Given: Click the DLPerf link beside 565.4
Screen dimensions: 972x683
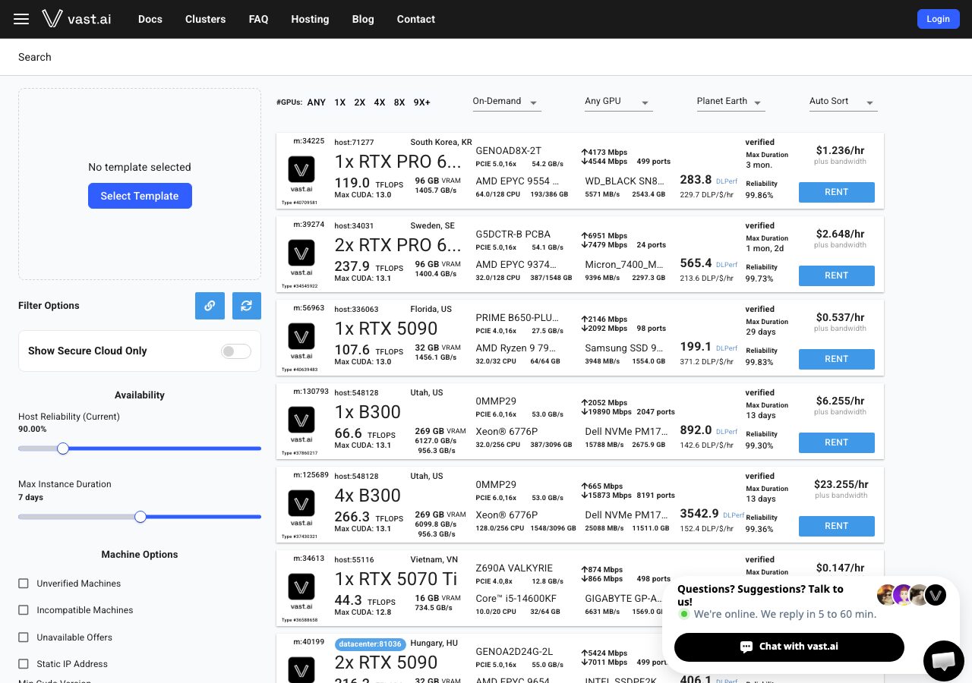Looking at the screenshot, I should (x=727, y=265).
